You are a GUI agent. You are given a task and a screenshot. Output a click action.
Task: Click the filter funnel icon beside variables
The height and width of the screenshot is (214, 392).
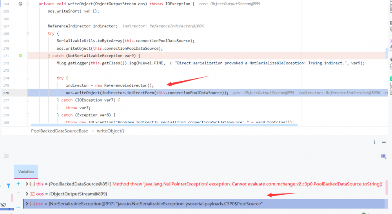pyautogui.click(x=9, y=185)
